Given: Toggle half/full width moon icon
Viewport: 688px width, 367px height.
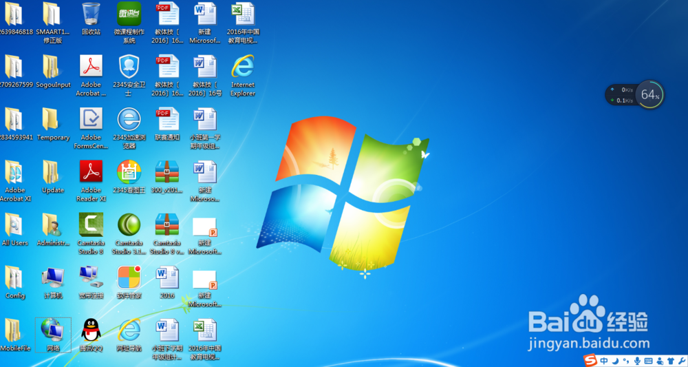Looking at the screenshot, I should click(616, 361).
